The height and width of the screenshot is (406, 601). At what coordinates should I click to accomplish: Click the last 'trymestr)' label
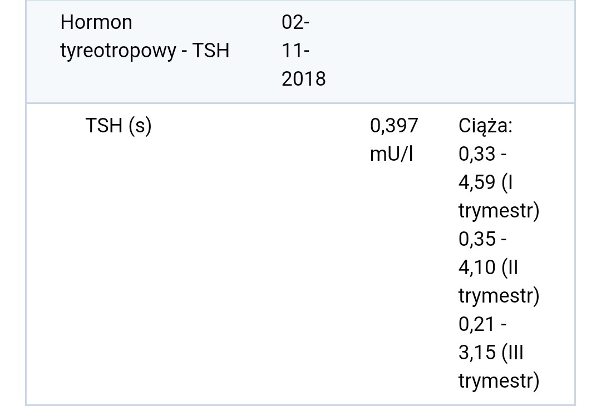[x=499, y=381]
